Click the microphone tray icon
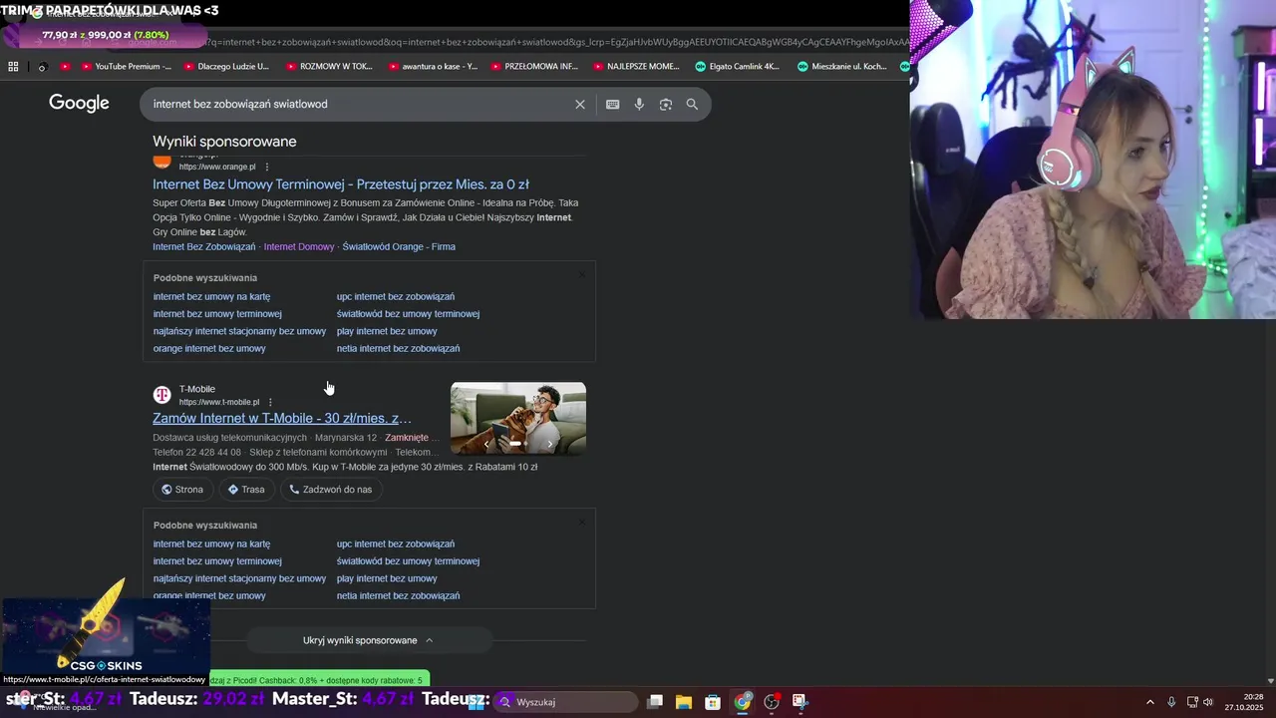The height and width of the screenshot is (718, 1276). pyautogui.click(x=1171, y=702)
